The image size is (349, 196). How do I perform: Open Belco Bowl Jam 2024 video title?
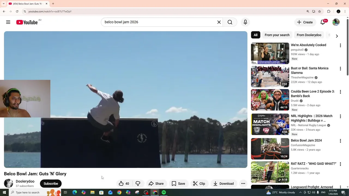click(306, 140)
